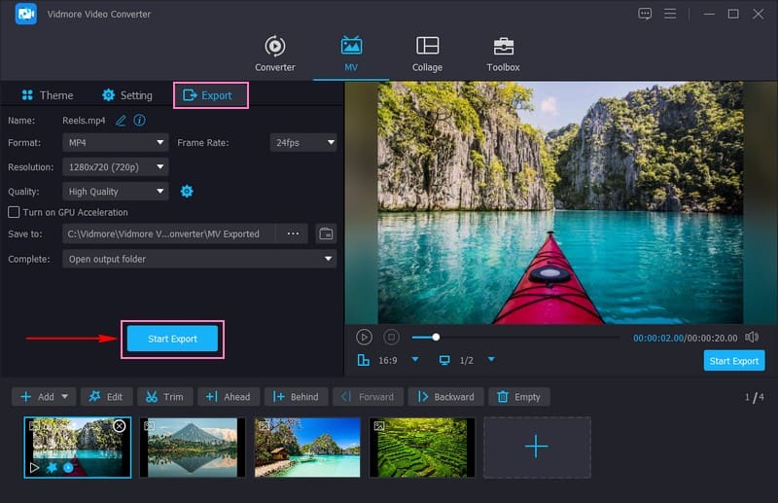This screenshot has height=503, width=778.
Task: Remove the first clip using its X icon
Action: pos(120,426)
